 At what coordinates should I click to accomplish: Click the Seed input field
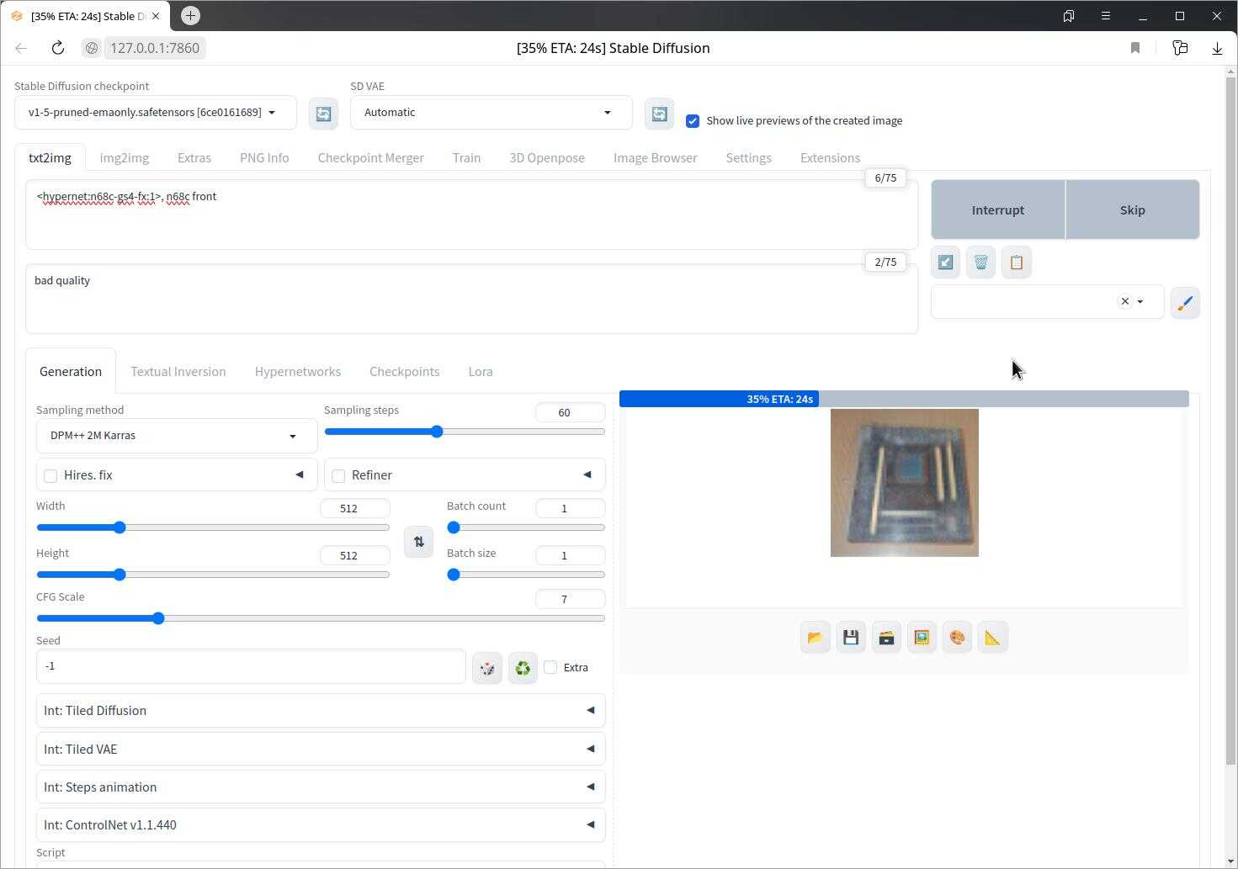[x=250, y=666]
